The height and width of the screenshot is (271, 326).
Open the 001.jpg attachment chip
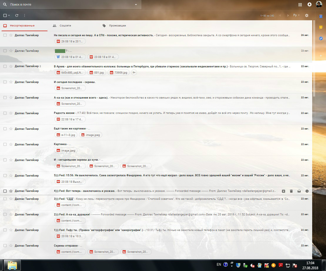point(97,72)
